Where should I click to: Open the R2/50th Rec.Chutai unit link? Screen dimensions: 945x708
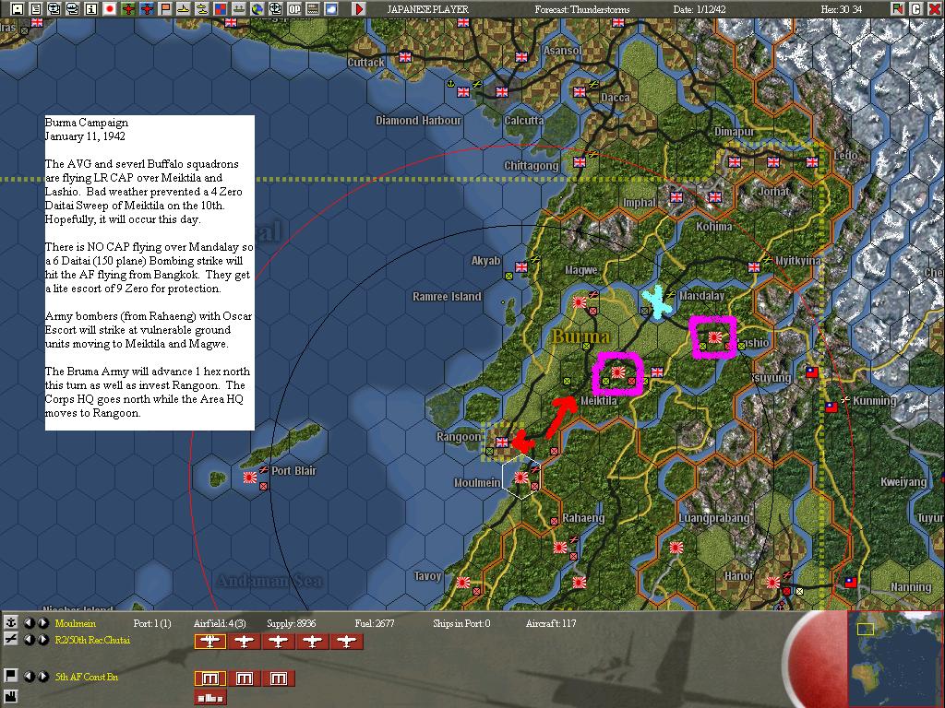coord(92,640)
